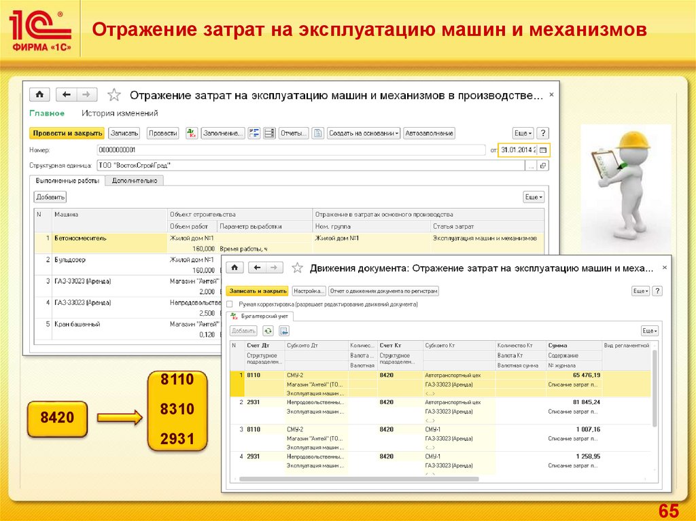Open calendar picker beside the date field
This screenshot has width=696, height=521.
(544, 149)
